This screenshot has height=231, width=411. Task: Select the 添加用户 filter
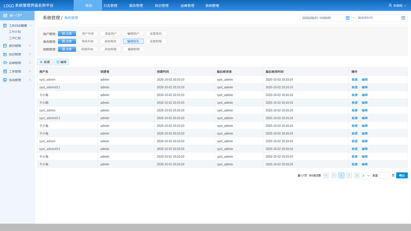(110, 34)
